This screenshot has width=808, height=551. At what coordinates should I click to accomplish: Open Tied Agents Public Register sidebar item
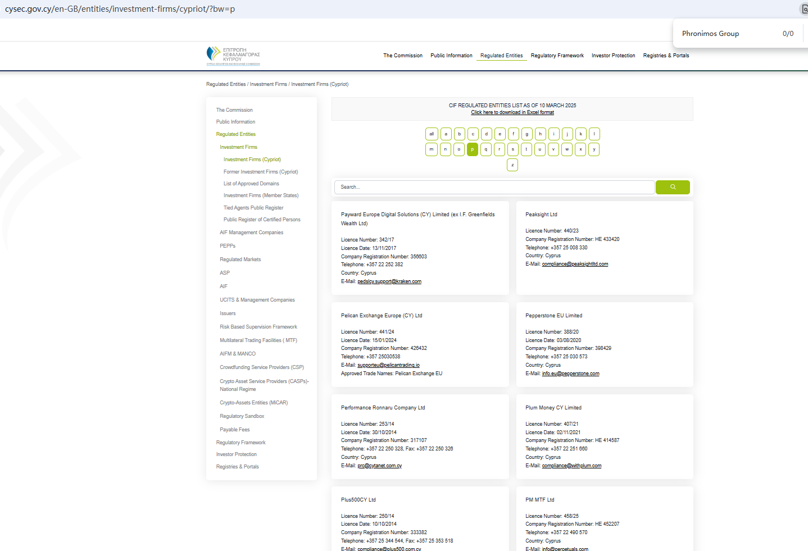[x=253, y=208]
